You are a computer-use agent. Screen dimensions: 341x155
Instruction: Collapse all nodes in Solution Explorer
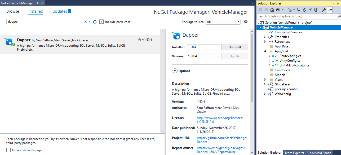pos(311,9)
